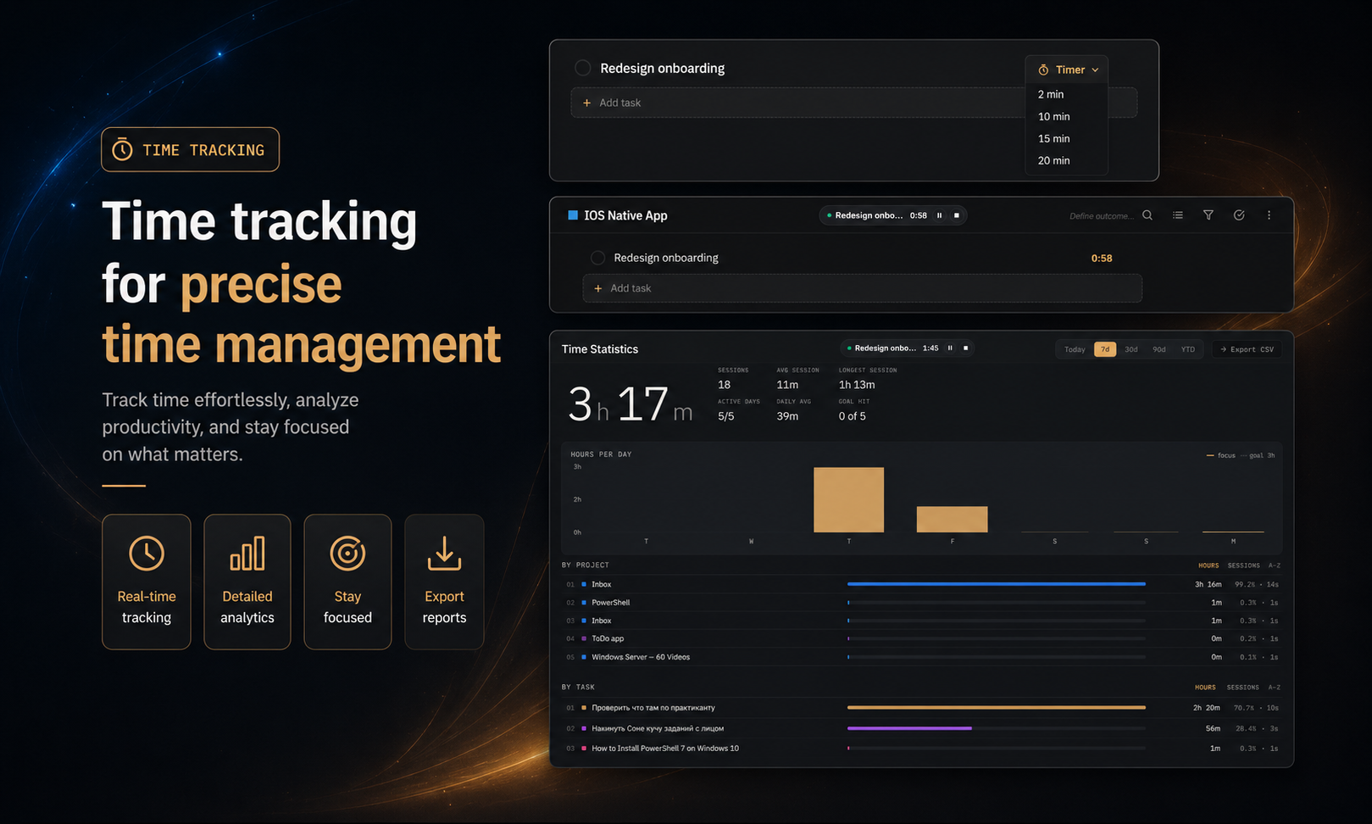Click the 0:58 elapsed time on Redesign onboarding

tap(1102, 259)
